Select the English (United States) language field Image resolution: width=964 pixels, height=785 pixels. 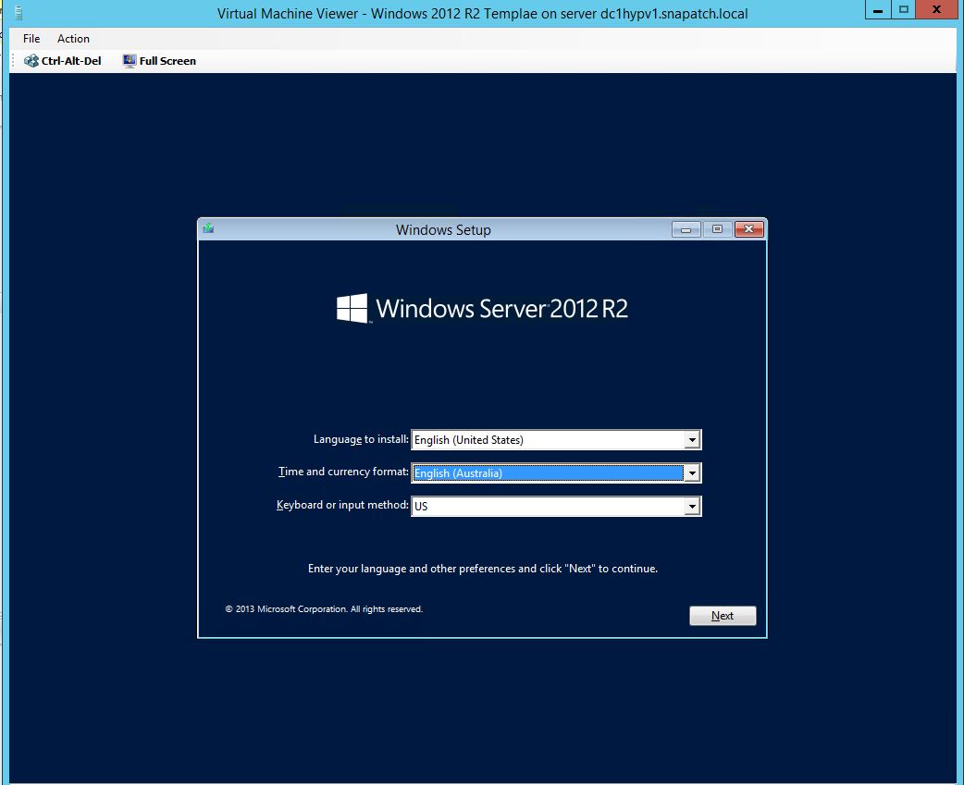coord(556,440)
